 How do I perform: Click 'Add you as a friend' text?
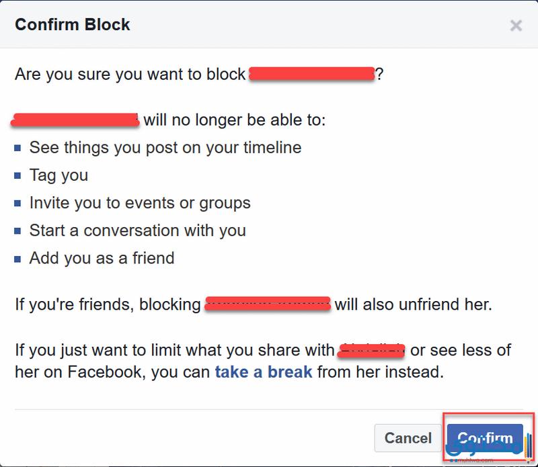(x=102, y=258)
